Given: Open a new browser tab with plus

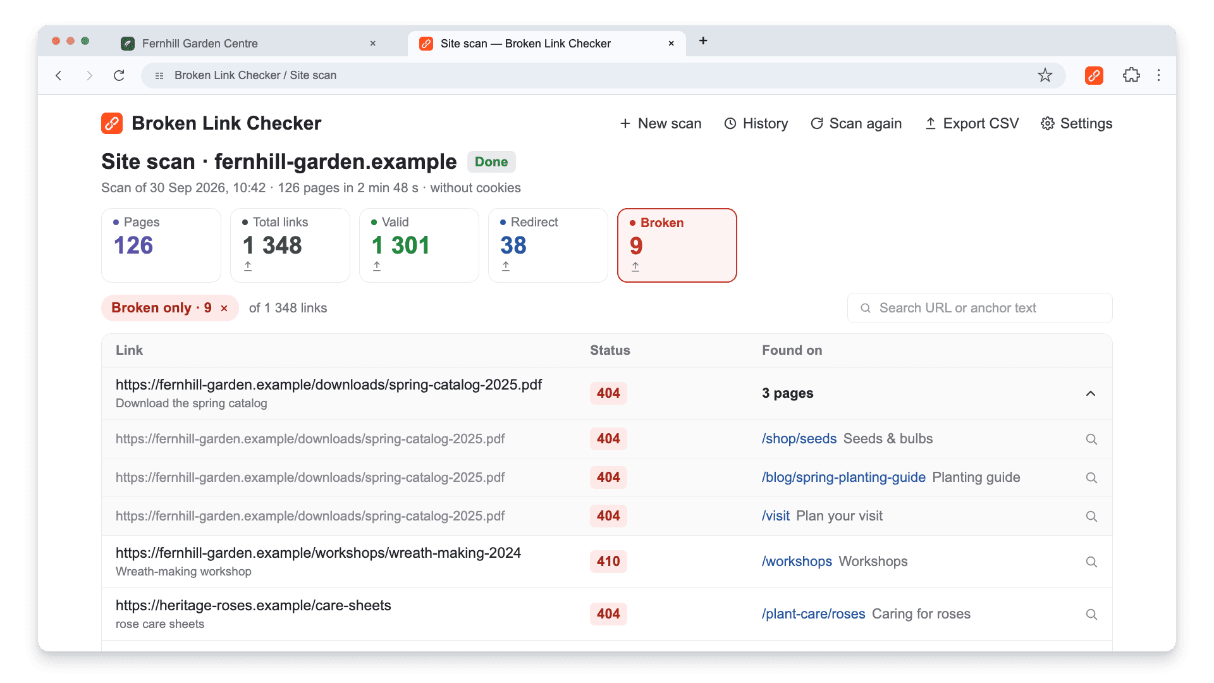Looking at the screenshot, I should pos(703,40).
